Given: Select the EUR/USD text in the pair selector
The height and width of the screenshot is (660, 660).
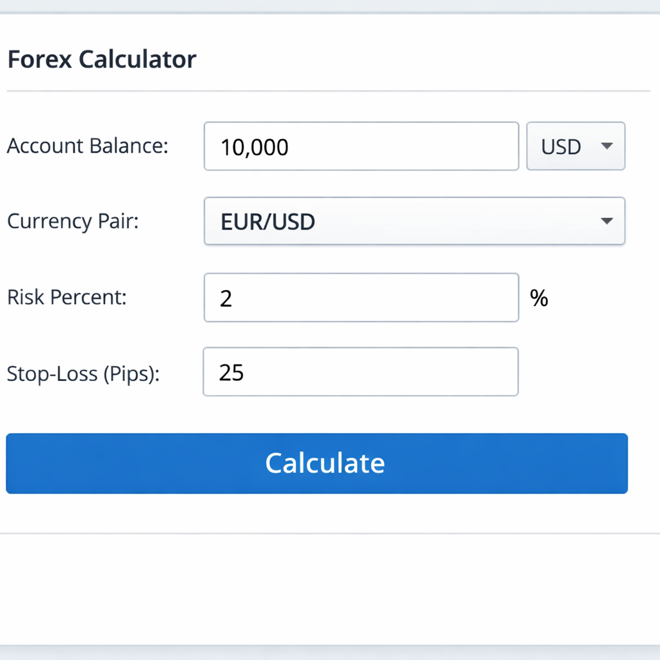Looking at the screenshot, I should click(x=267, y=221).
